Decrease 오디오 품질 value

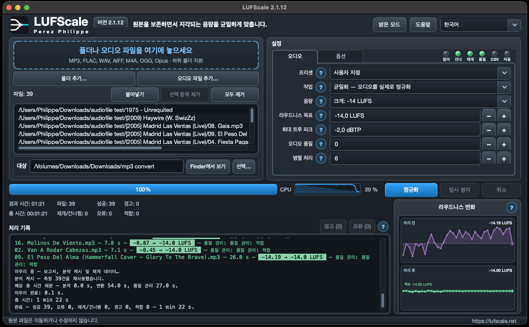point(489,144)
